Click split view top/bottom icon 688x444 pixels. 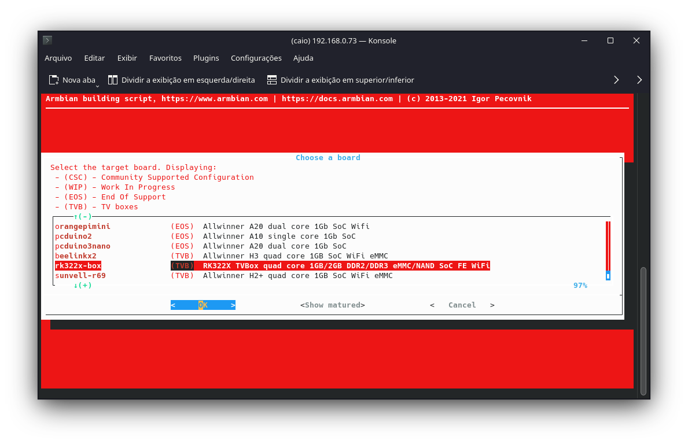(x=272, y=80)
